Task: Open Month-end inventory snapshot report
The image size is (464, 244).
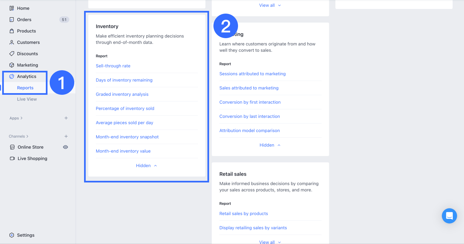Action: click(x=127, y=137)
